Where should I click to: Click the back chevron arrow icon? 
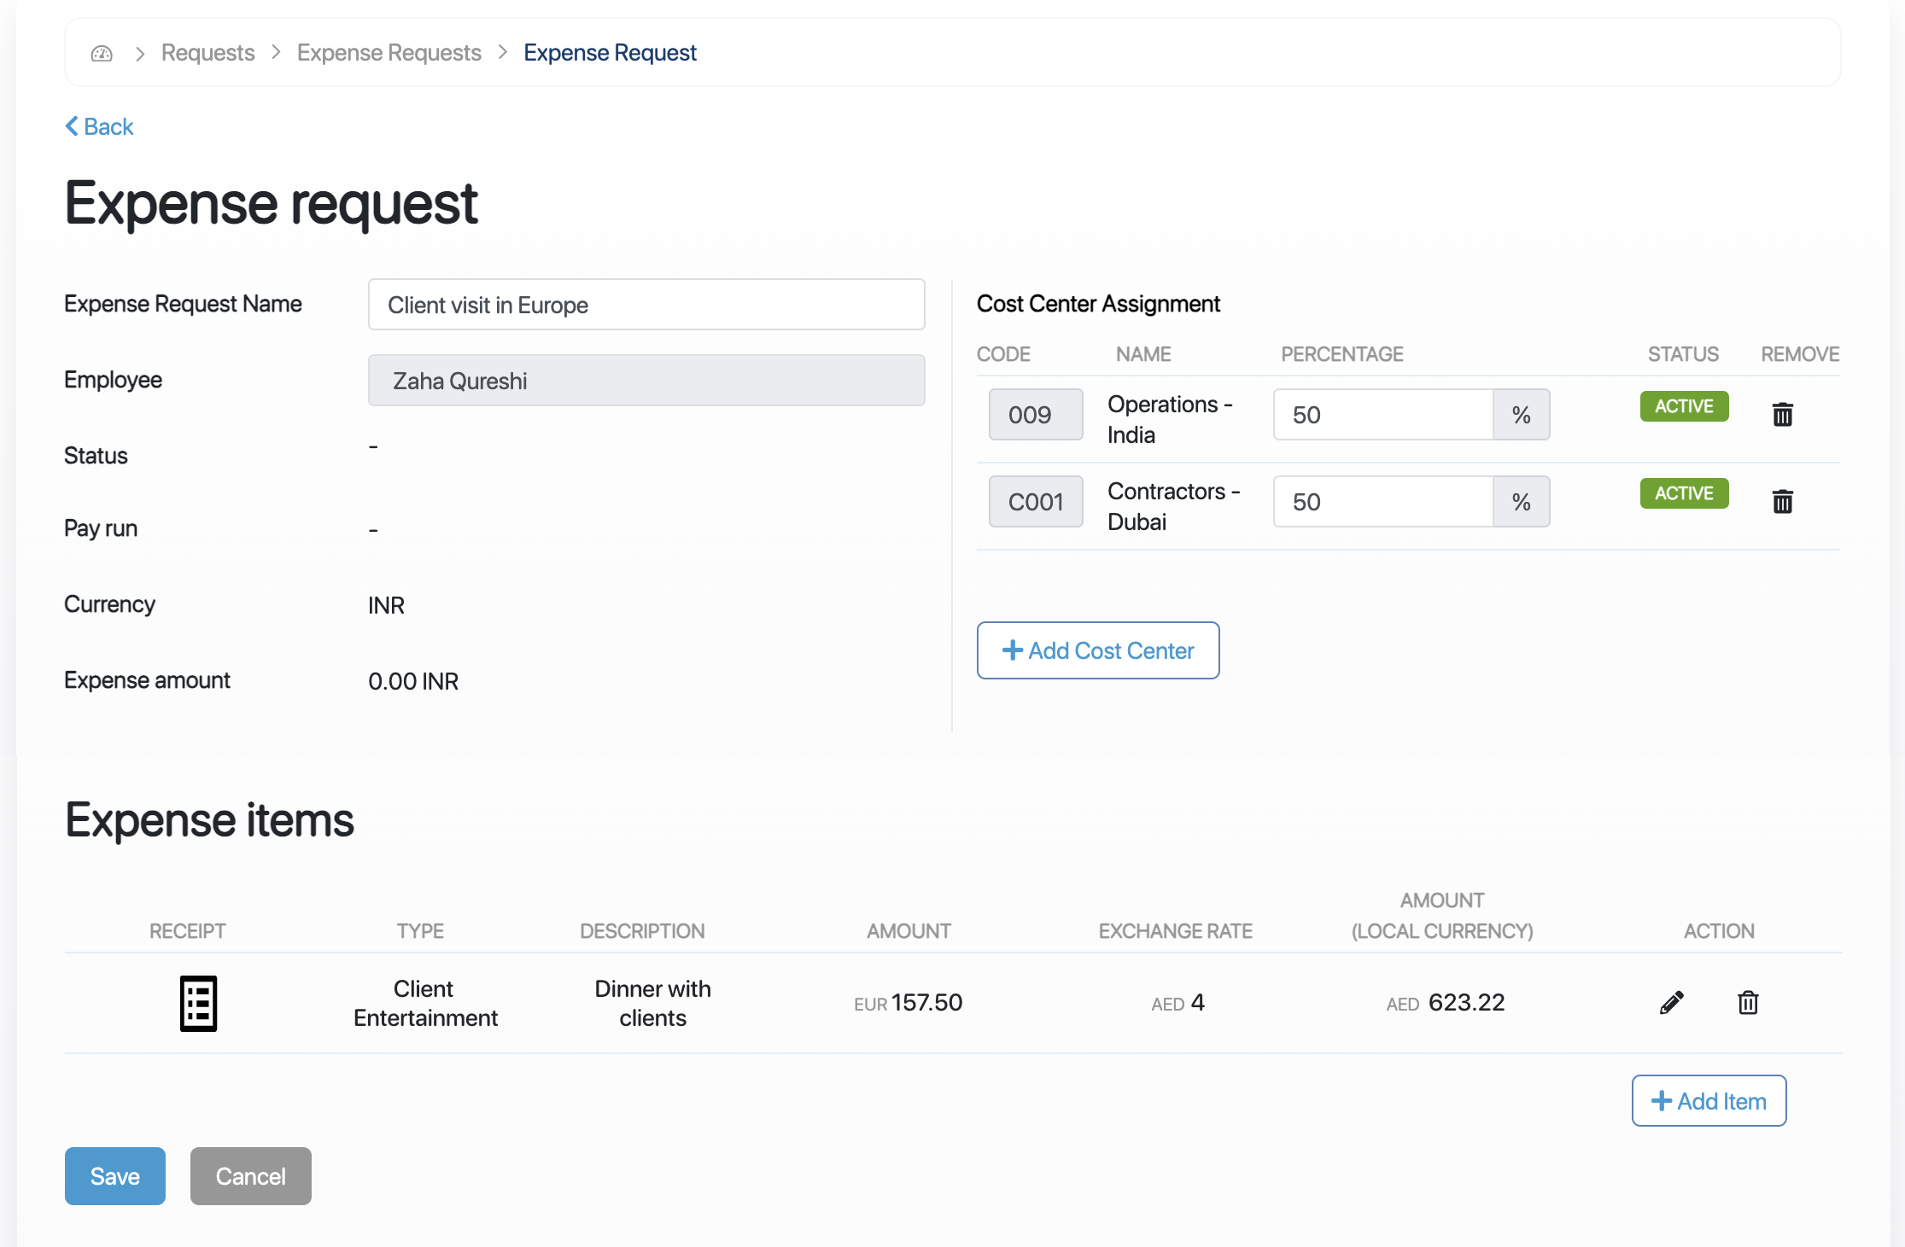[x=72, y=126]
